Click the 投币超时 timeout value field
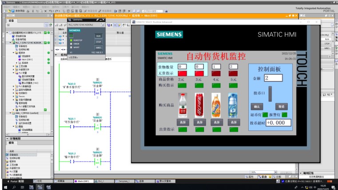The height and width of the screenshot is (190, 338). [278, 123]
